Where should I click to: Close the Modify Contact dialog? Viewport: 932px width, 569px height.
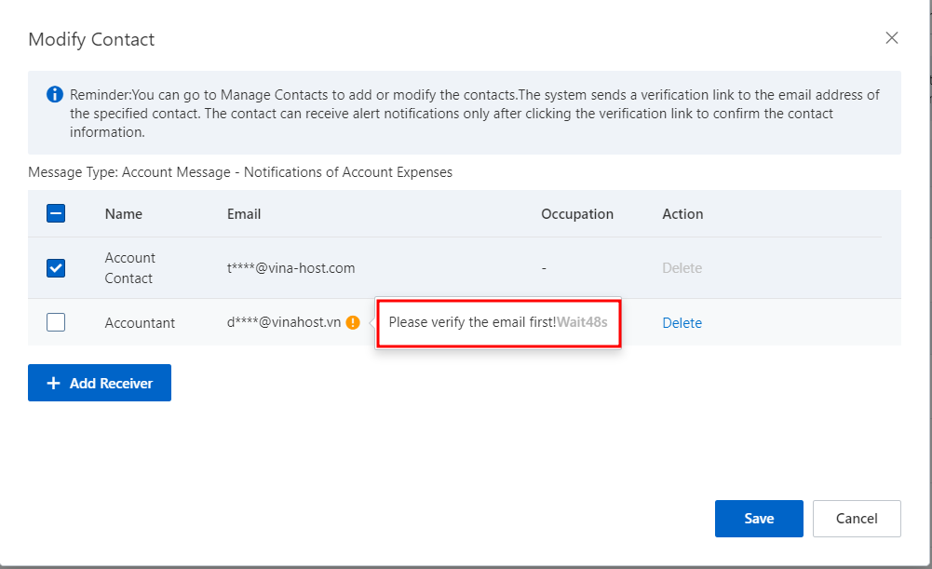(892, 38)
